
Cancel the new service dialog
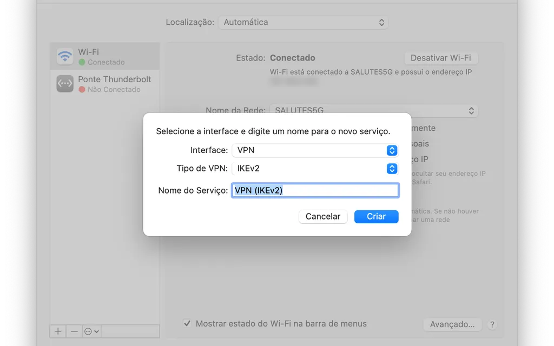tap(323, 216)
